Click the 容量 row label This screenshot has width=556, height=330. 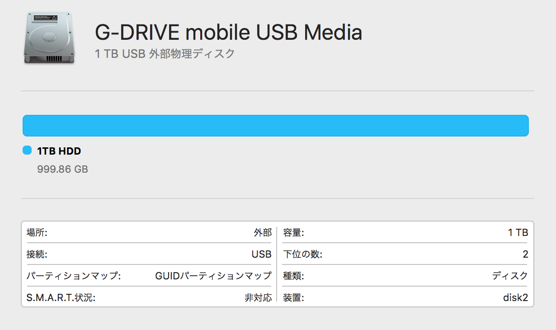(293, 233)
